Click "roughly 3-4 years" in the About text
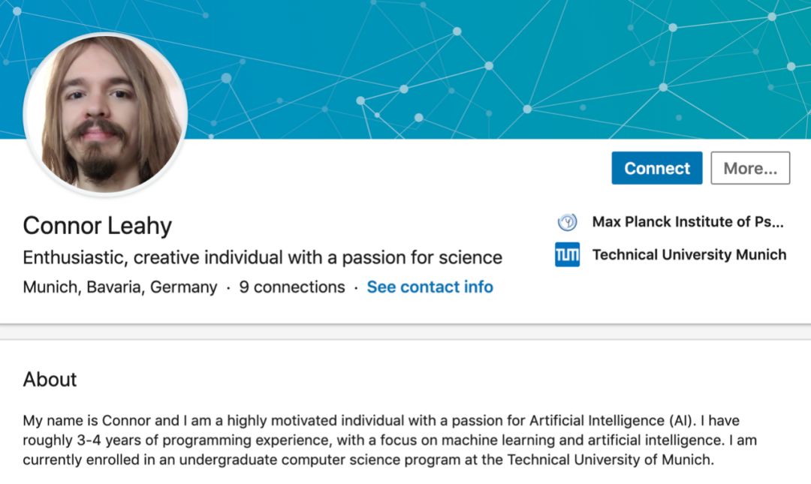 click(x=77, y=440)
